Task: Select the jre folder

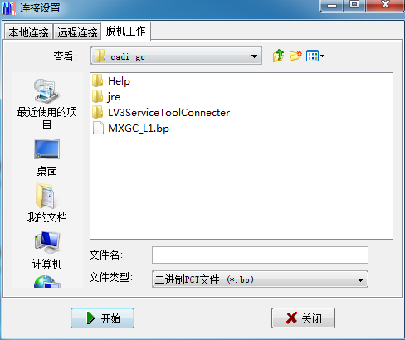Action: [x=106, y=97]
